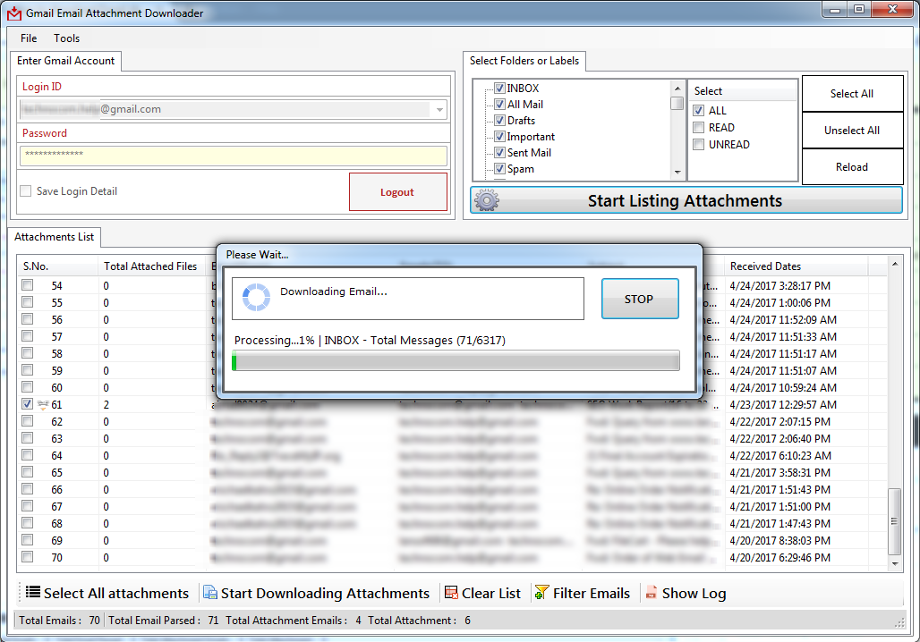Viewport: 920px width, 642px height.
Task: Click the Unselect All button
Action: (852, 131)
